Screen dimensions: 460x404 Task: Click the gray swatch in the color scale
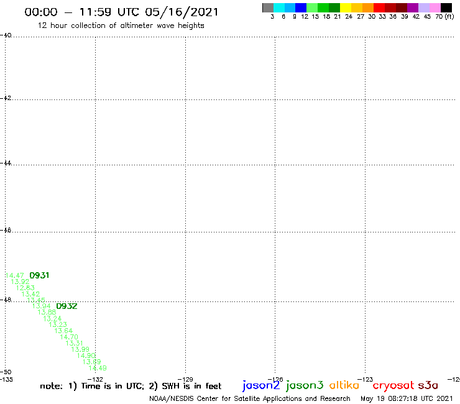[x=268, y=7]
